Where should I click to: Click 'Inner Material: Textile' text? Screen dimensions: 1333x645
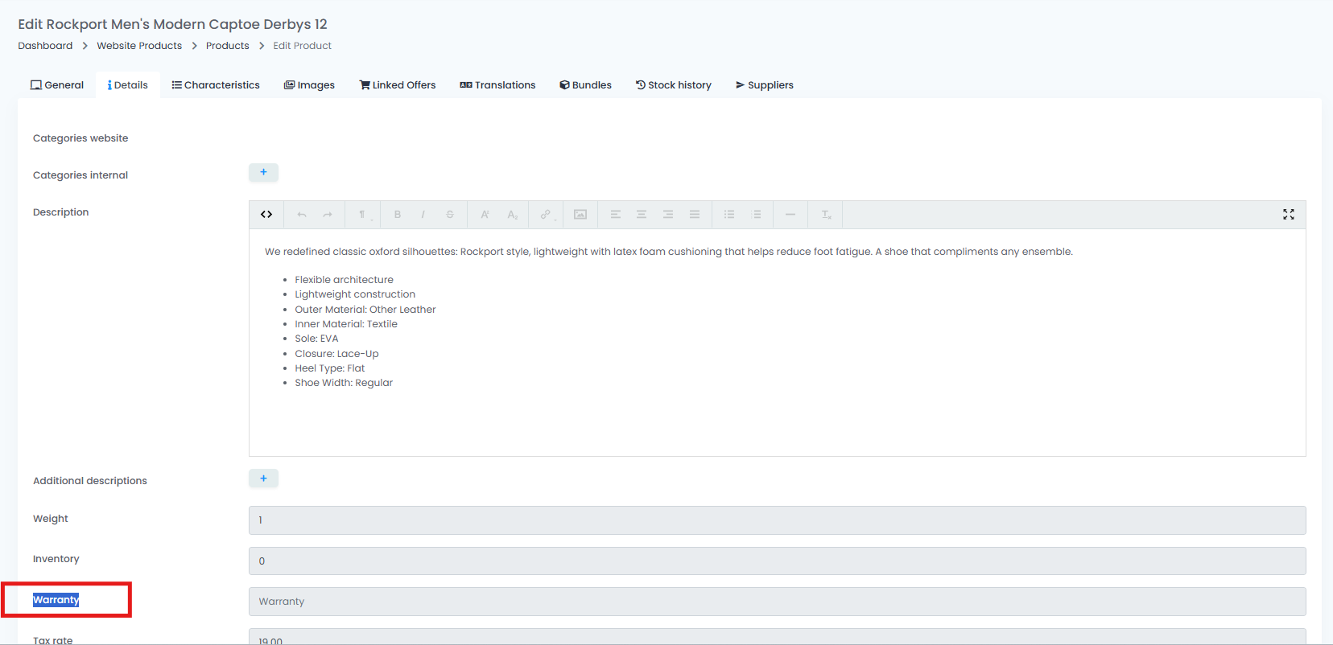coord(346,324)
